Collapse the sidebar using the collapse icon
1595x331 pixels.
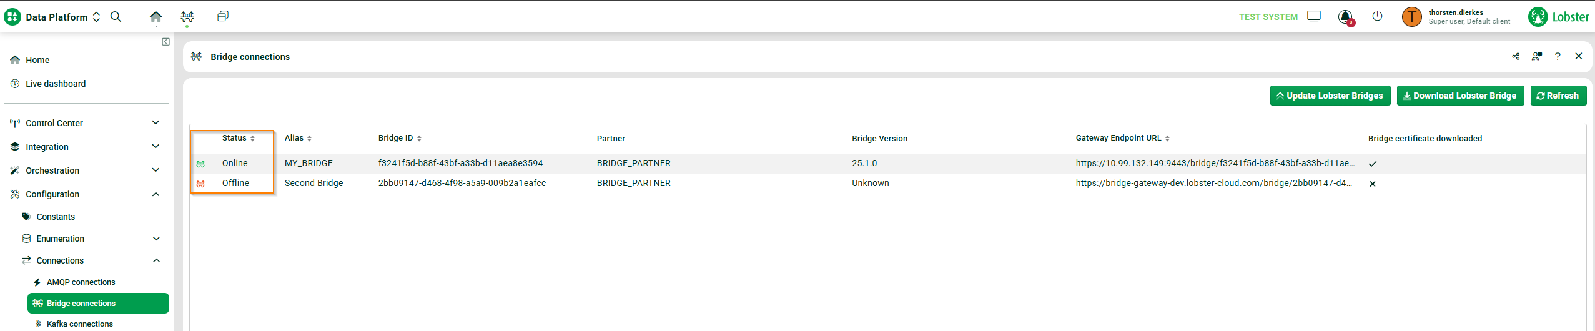pyautogui.click(x=165, y=42)
